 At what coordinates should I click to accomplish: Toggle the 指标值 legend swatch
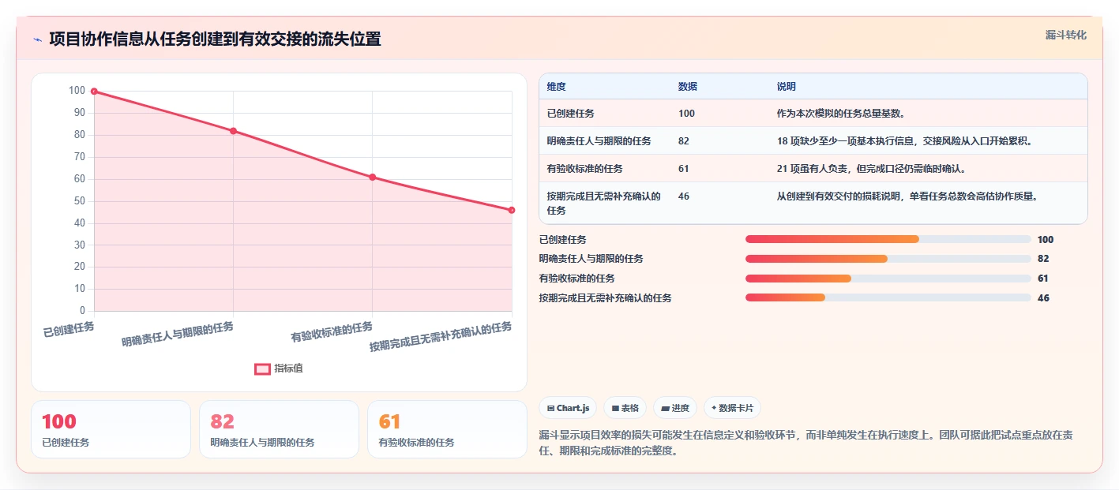[x=262, y=368]
